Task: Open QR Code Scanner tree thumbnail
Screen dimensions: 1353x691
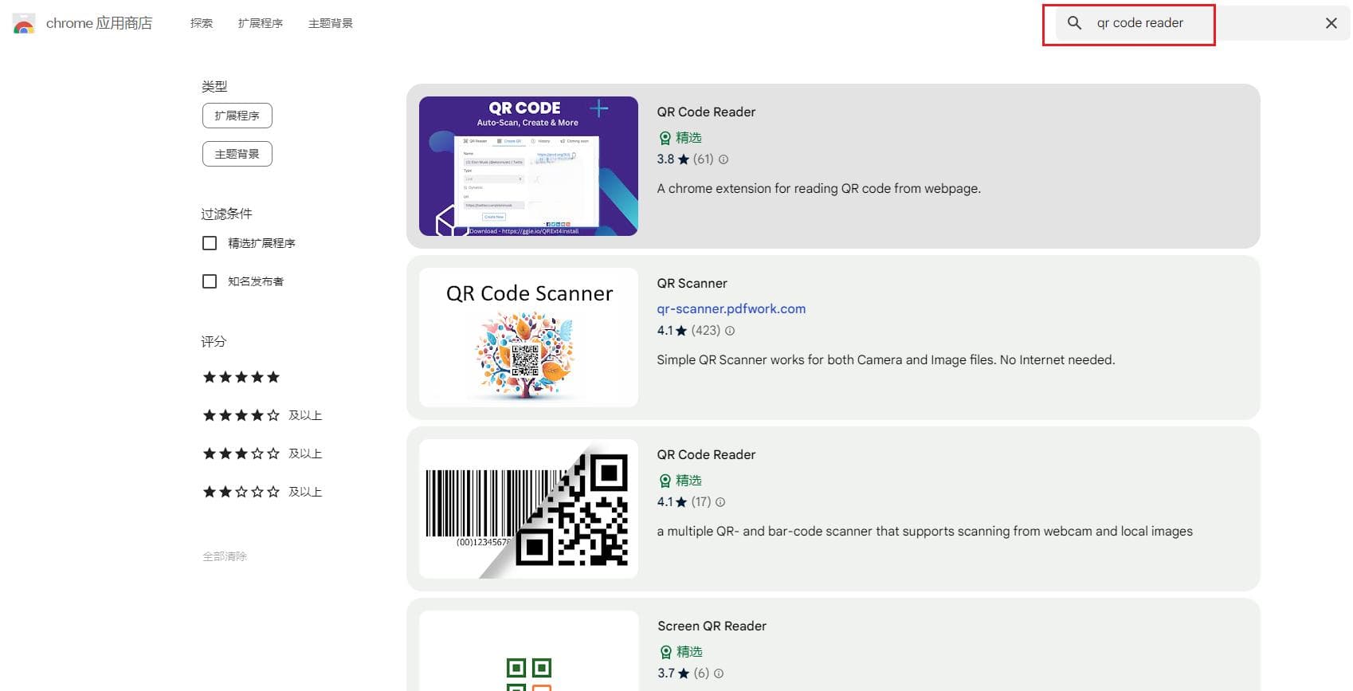Action: point(528,337)
